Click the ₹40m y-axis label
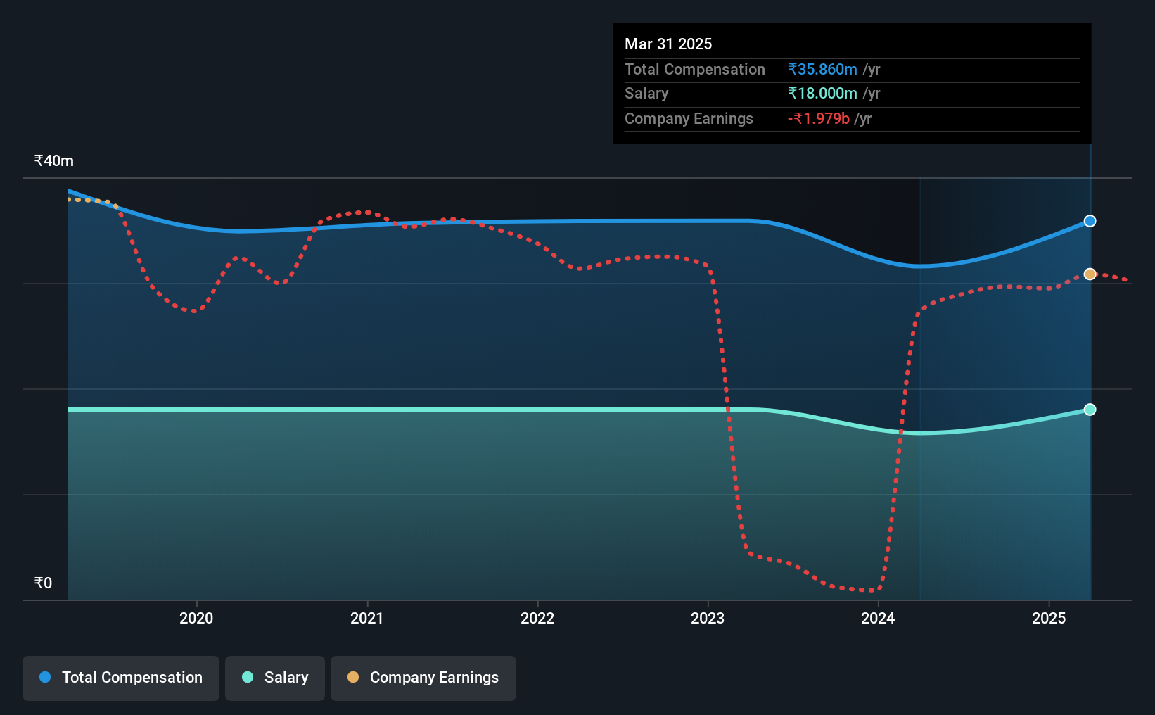 [54, 160]
